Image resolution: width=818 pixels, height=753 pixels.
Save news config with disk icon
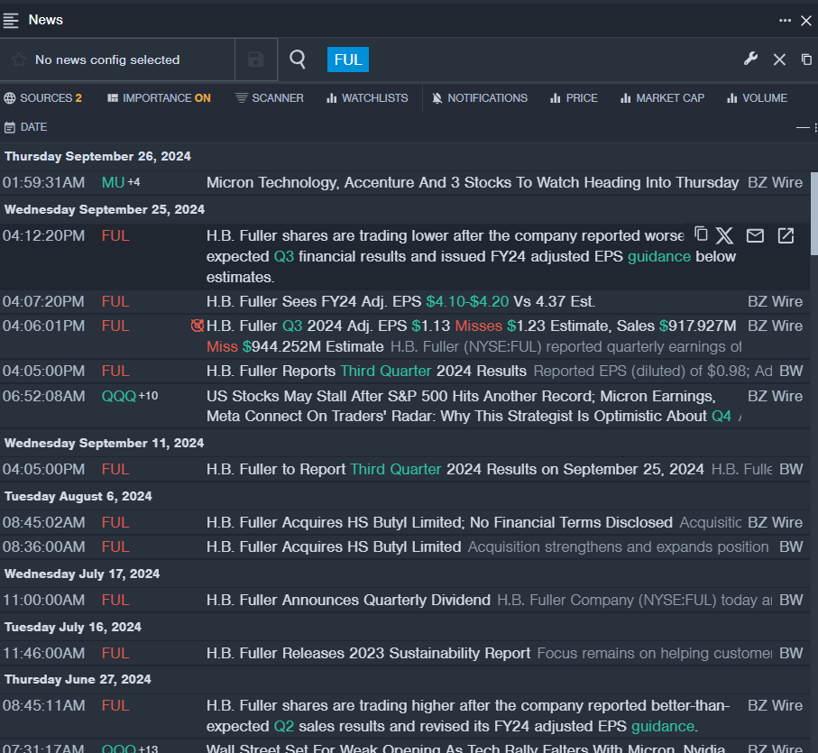pyautogui.click(x=256, y=60)
